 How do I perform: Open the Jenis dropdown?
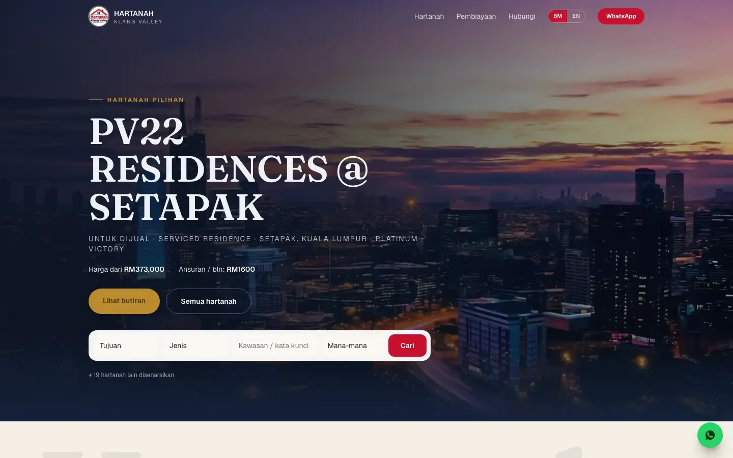195,346
